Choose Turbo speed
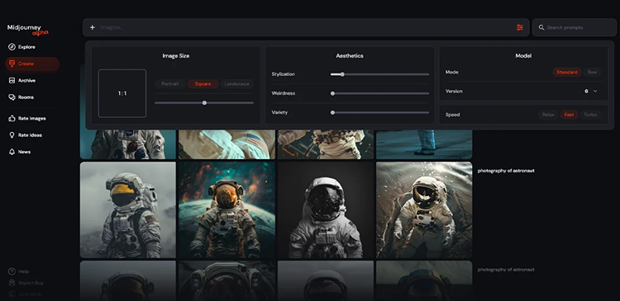This screenshot has height=301, width=620. point(590,115)
